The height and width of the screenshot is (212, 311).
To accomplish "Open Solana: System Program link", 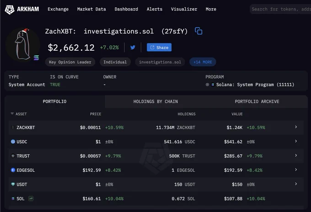I will pyautogui.click(x=255, y=85).
